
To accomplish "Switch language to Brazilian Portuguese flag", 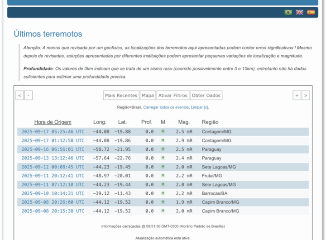I will point(288,12).
